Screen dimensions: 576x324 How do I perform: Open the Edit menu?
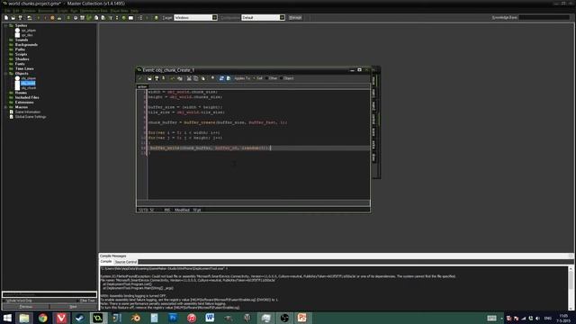[x=16, y=11]
